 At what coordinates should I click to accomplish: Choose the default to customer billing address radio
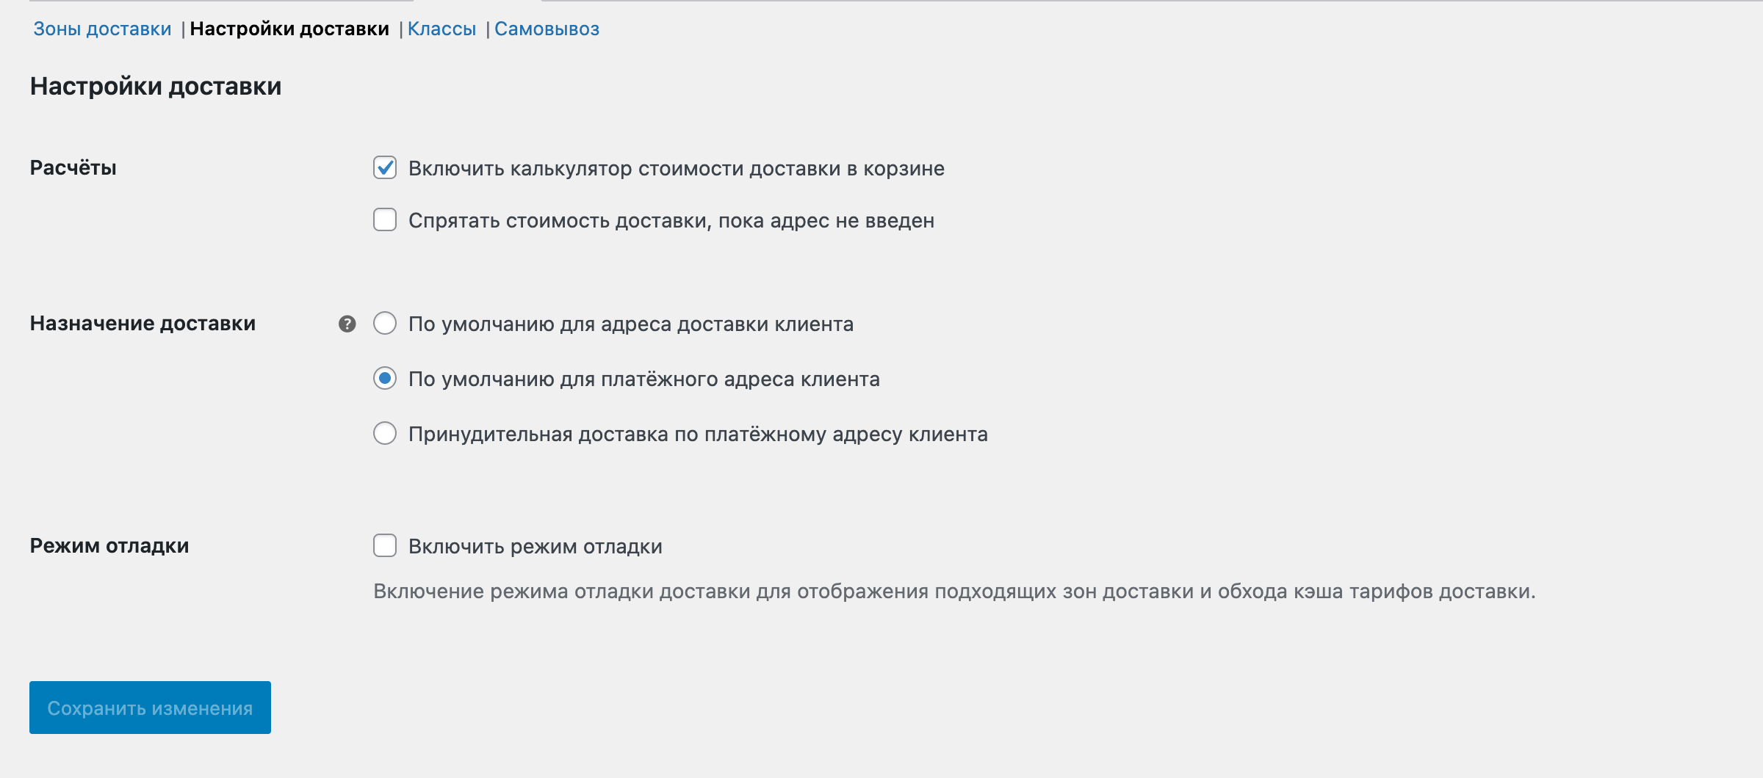click(385, 379)
